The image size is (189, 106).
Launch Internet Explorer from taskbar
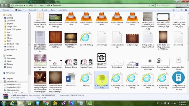12,103
